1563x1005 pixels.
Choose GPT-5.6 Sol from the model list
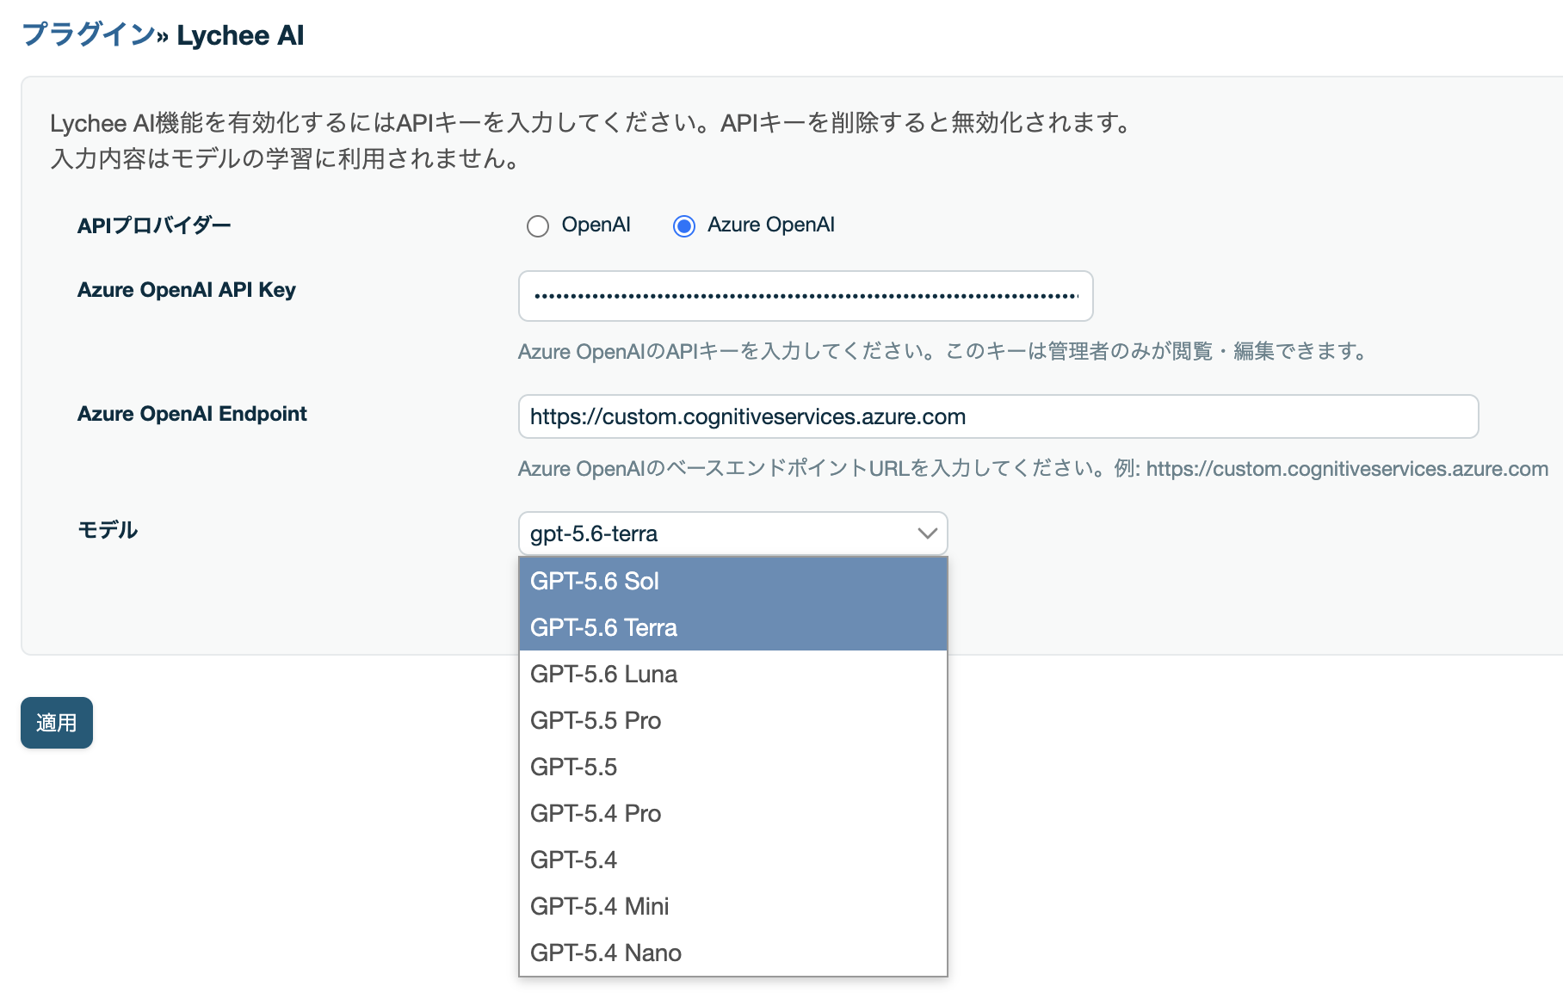pyautogui.click(x=733, y=581)
